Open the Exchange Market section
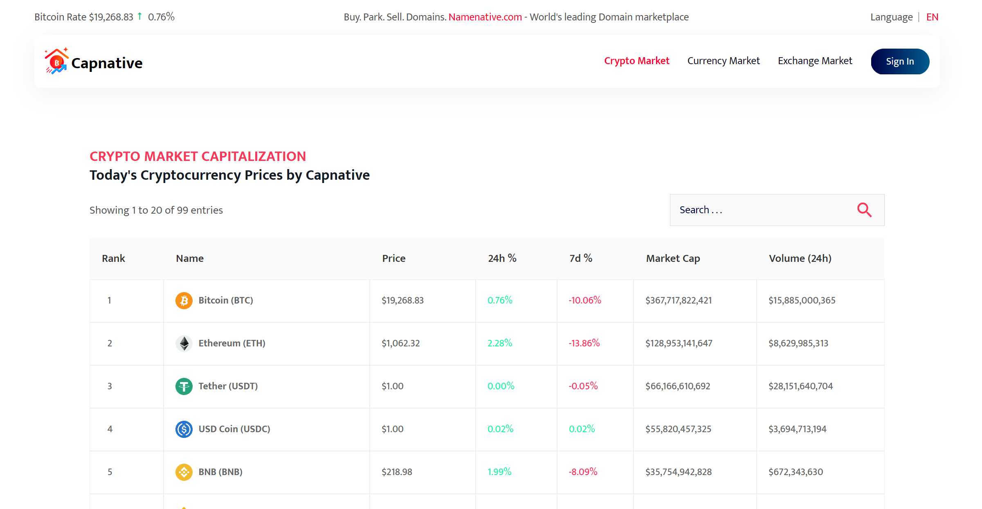Viewport: 982px width, 509px height. coord(815,60)
